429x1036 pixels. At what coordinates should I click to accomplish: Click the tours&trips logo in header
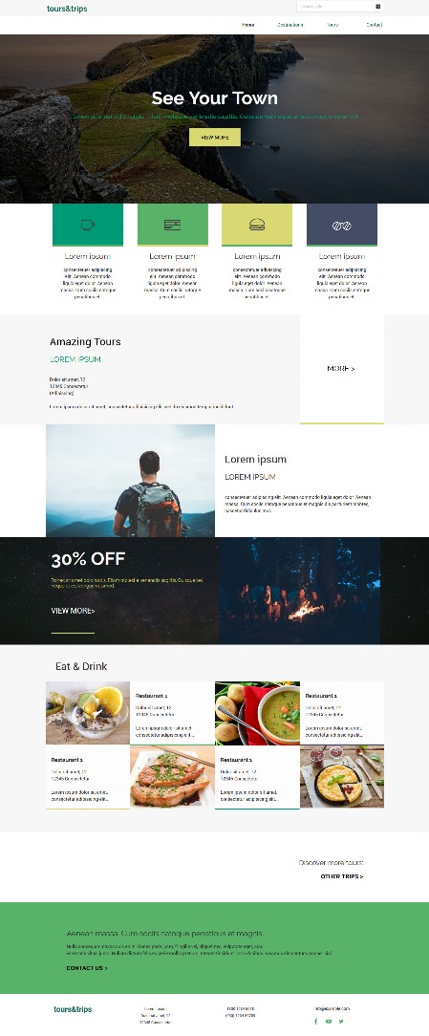(x=67, y=9)
